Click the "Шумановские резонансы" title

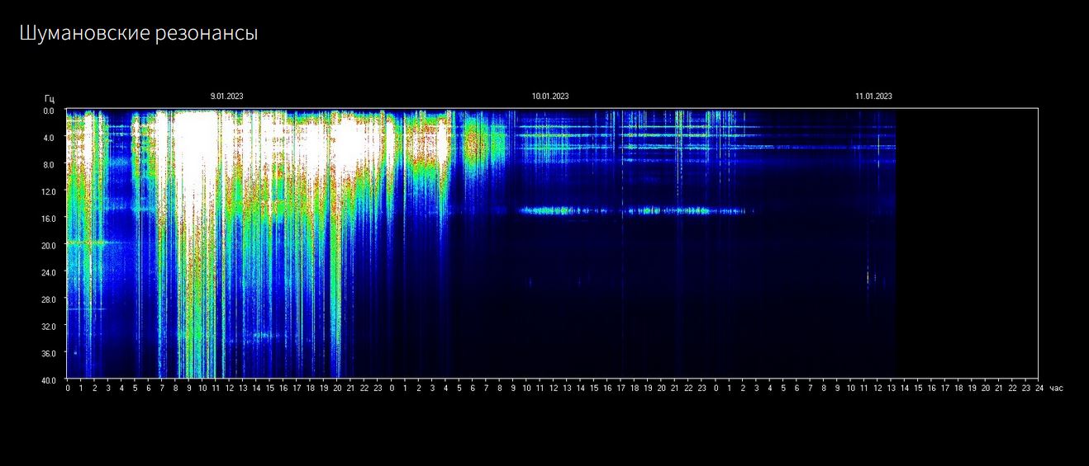pyautogui.click(x=139, y=34)
